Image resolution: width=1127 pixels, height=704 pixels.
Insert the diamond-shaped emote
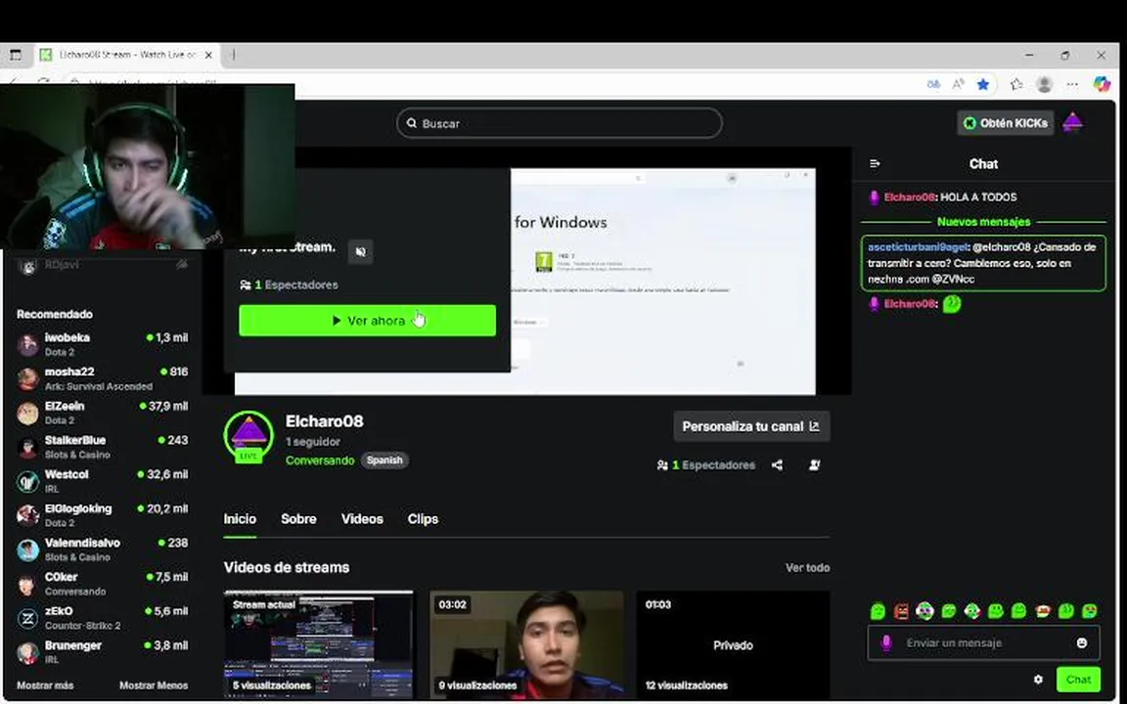tap(971, 610)
